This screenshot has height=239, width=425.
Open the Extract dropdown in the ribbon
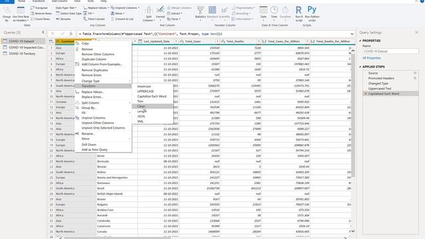[x=175, y=13]
